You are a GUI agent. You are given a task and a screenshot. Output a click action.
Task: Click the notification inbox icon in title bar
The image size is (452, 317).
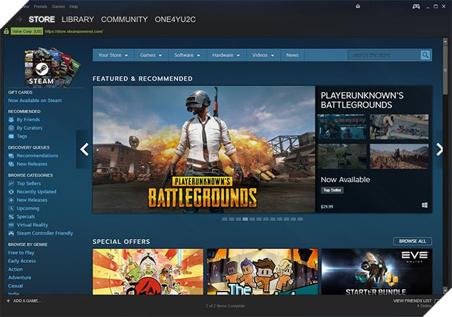358,6
